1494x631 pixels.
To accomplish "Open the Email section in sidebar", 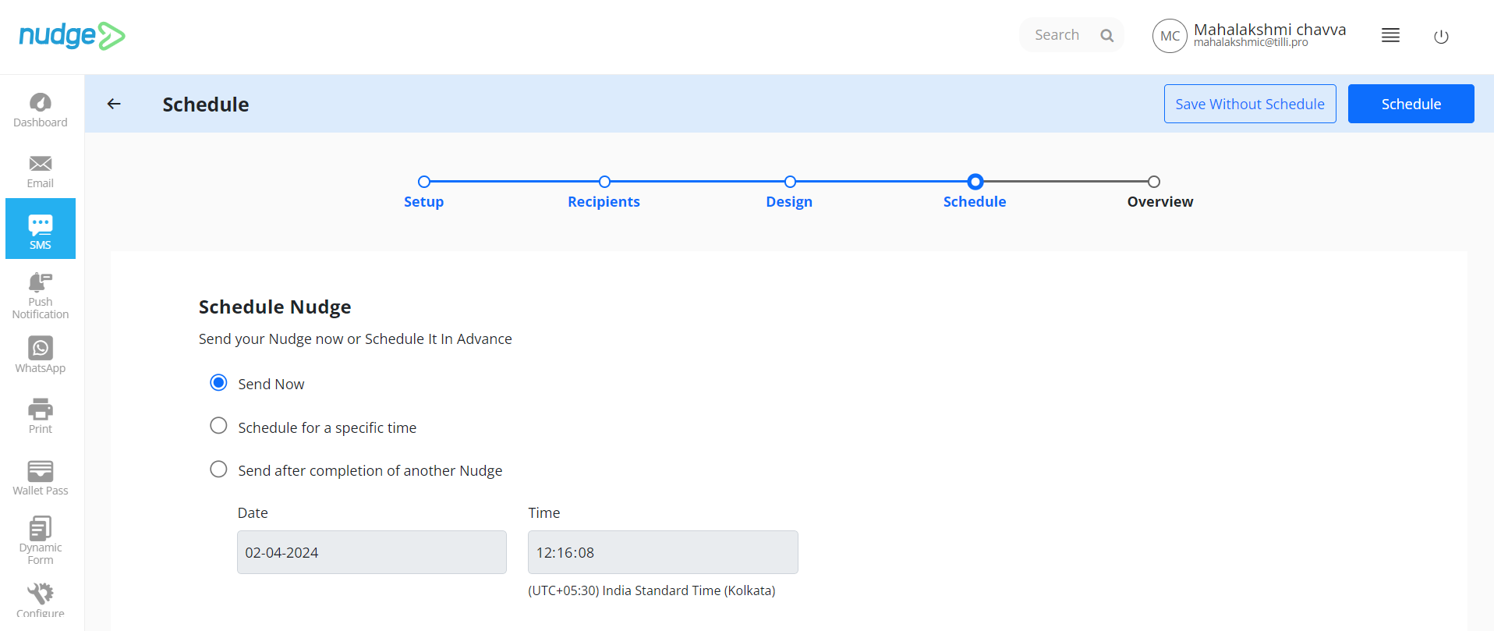I will pyautogui.click(x=41, y=172).
